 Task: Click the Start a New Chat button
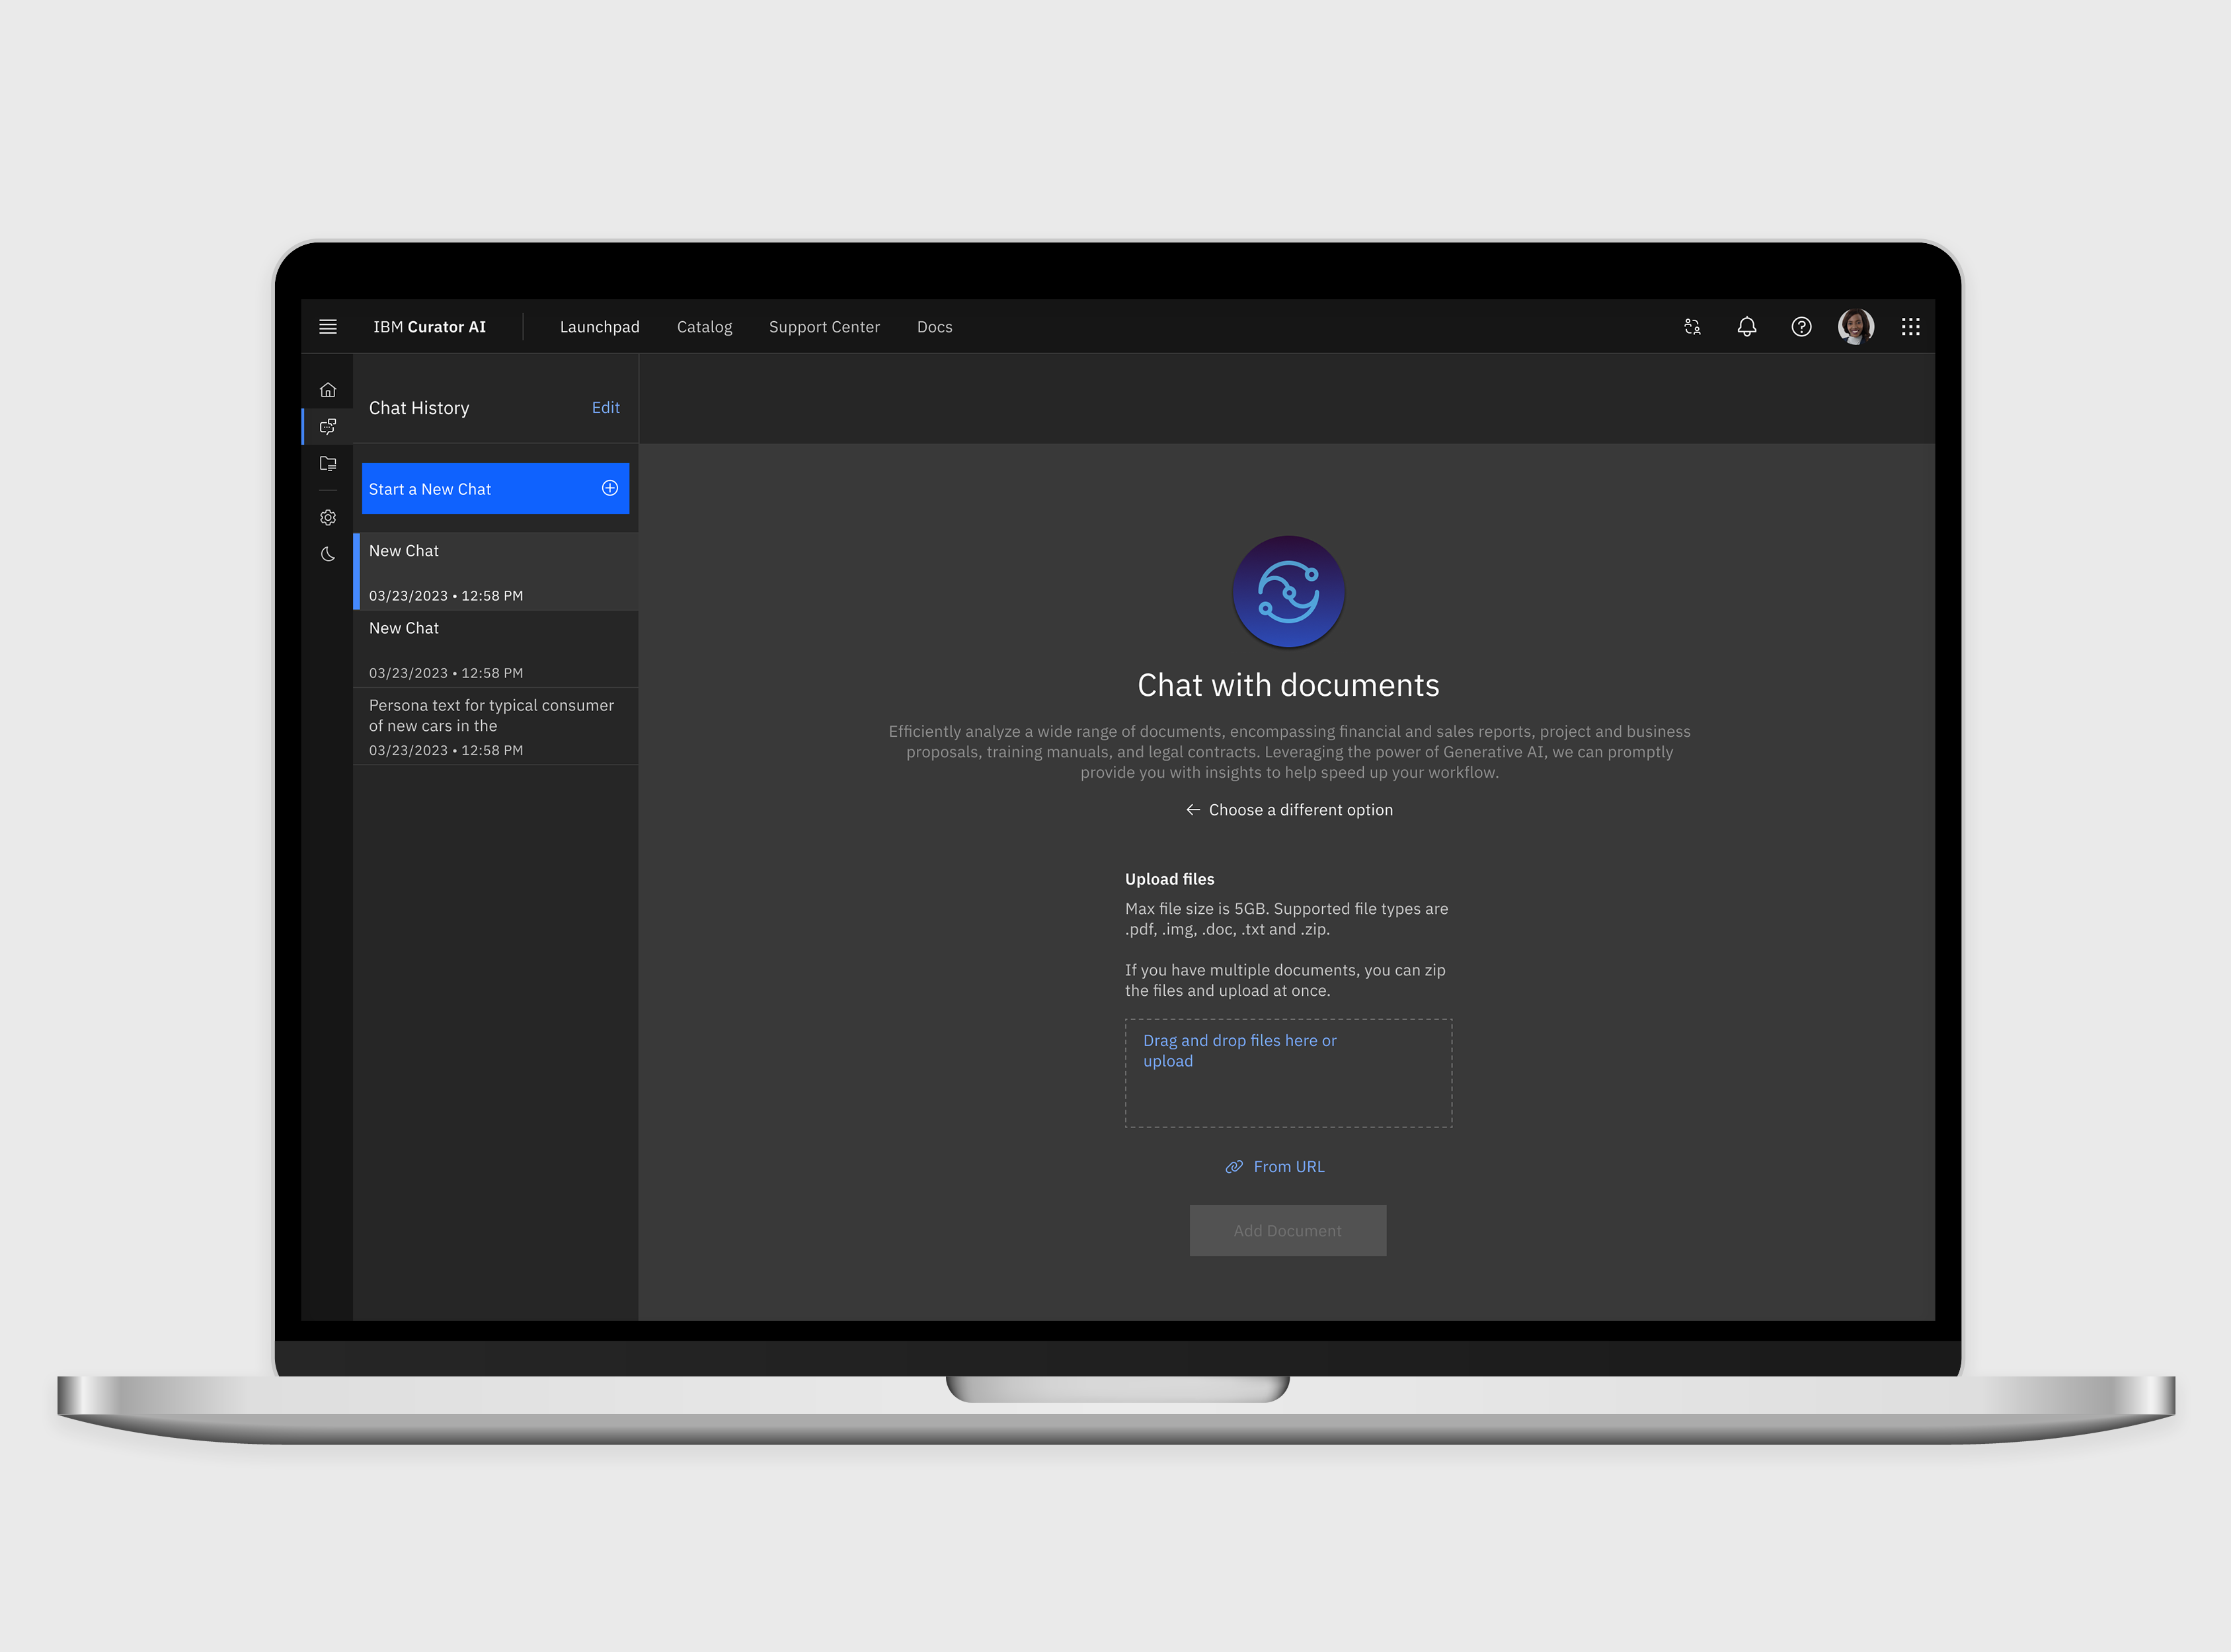click(495, 488)
